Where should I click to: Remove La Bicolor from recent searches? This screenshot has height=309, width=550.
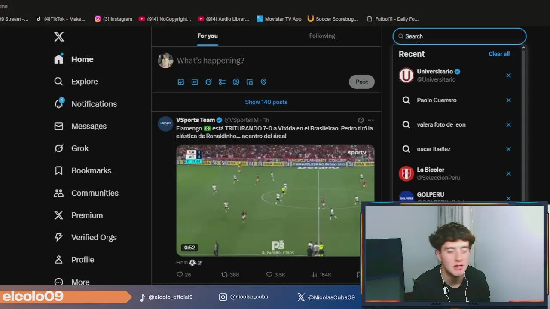click(508, 173)
